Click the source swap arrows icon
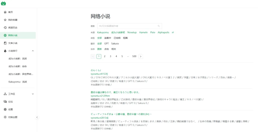Image resolution: width=258 pixels, height=132 pixels. click(173, 32)
